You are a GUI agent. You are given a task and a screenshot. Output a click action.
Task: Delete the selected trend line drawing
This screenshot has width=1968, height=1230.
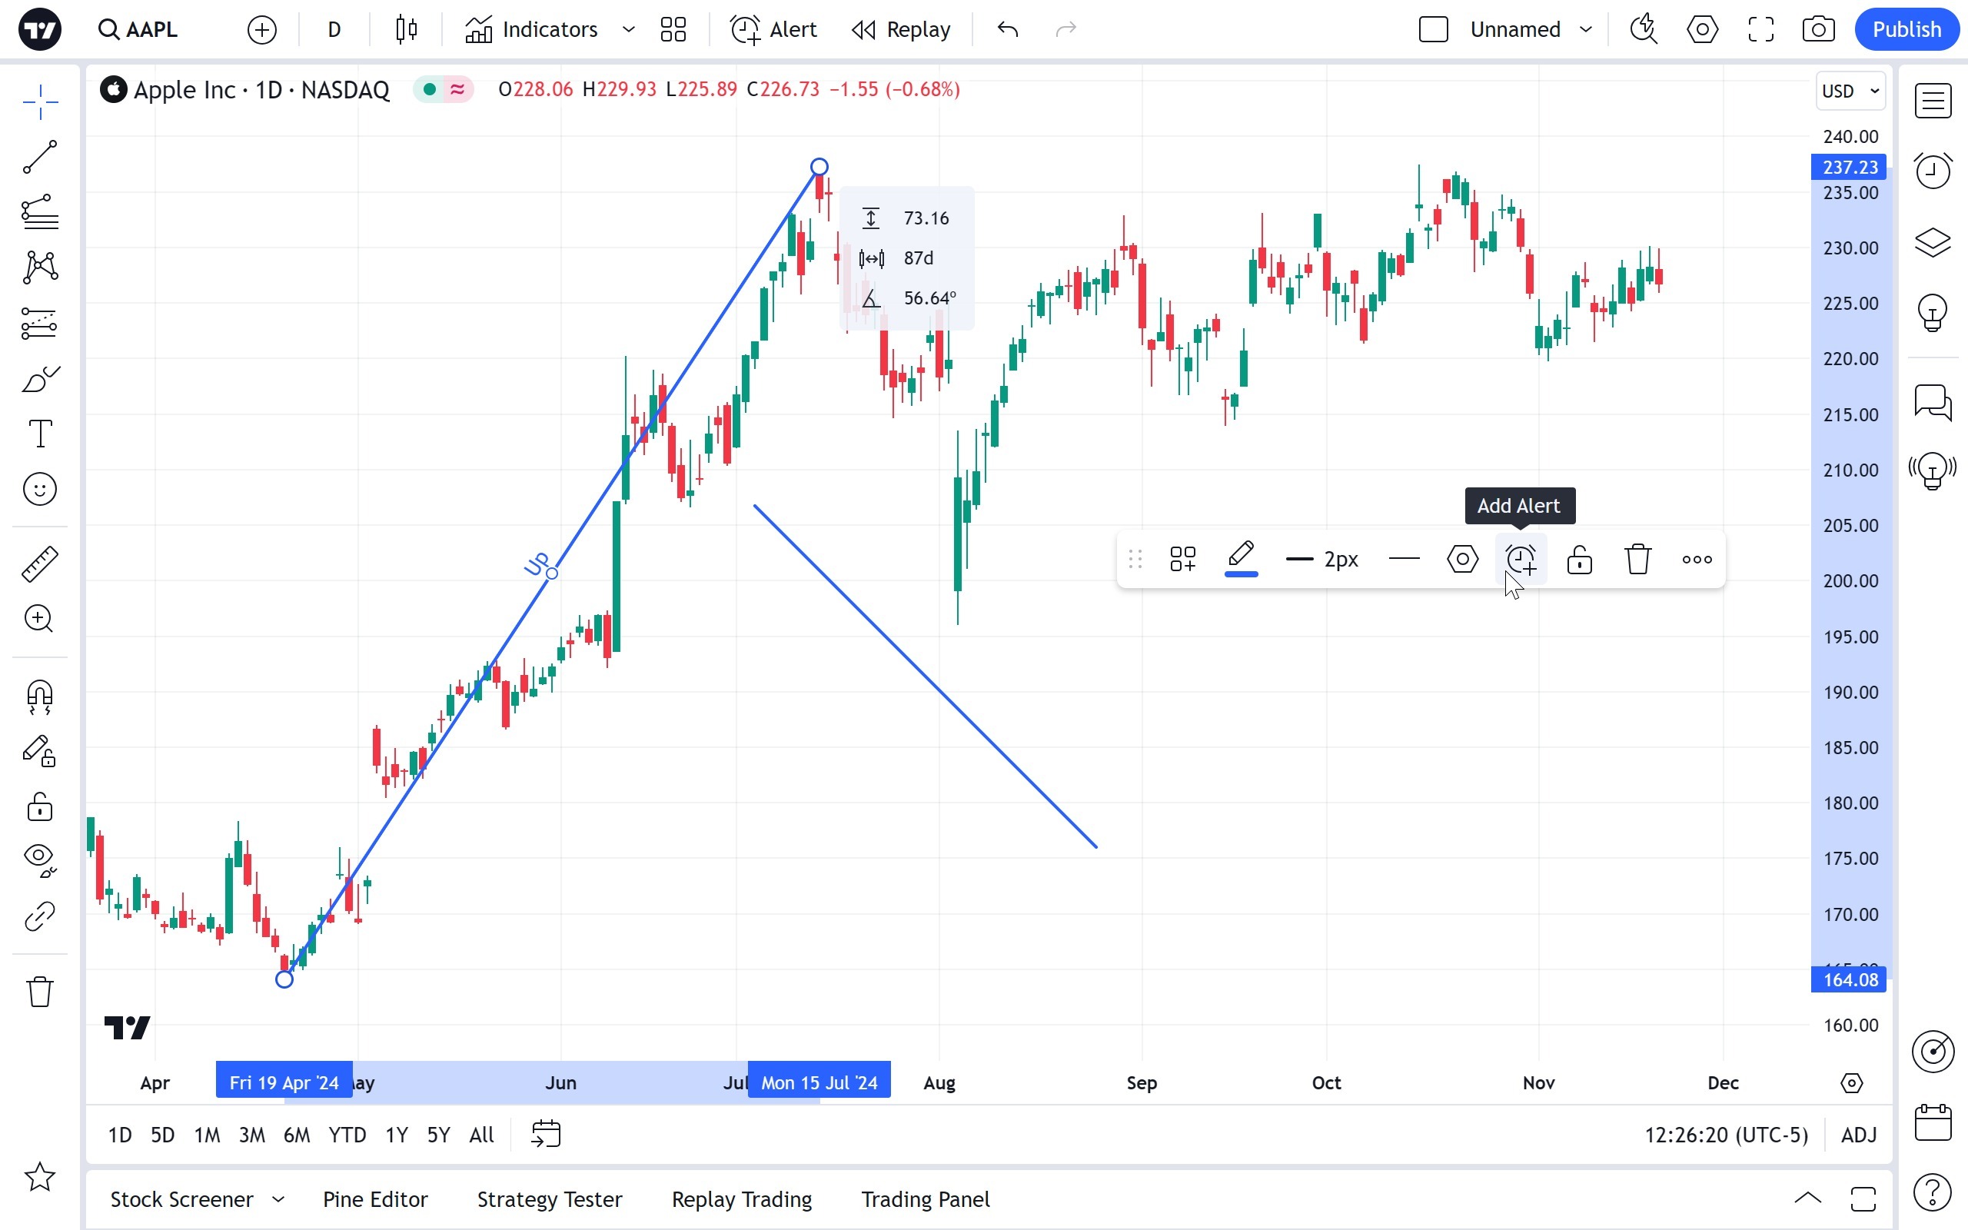click(x=1638, y=560)
